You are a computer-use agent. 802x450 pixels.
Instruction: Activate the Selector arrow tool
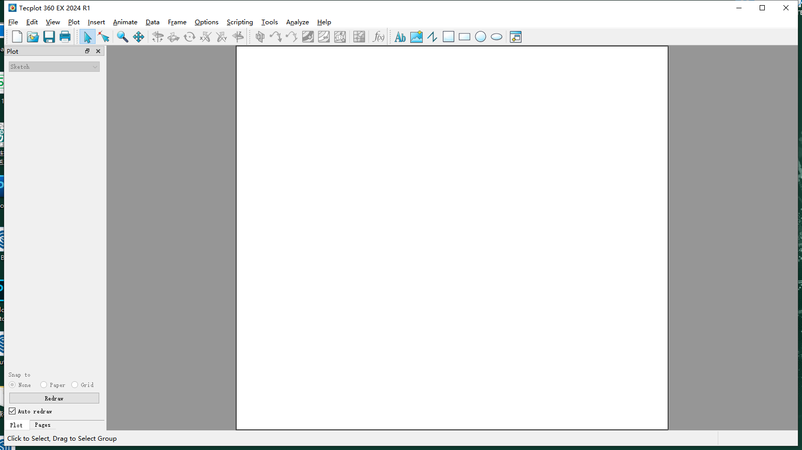point(87,37)
